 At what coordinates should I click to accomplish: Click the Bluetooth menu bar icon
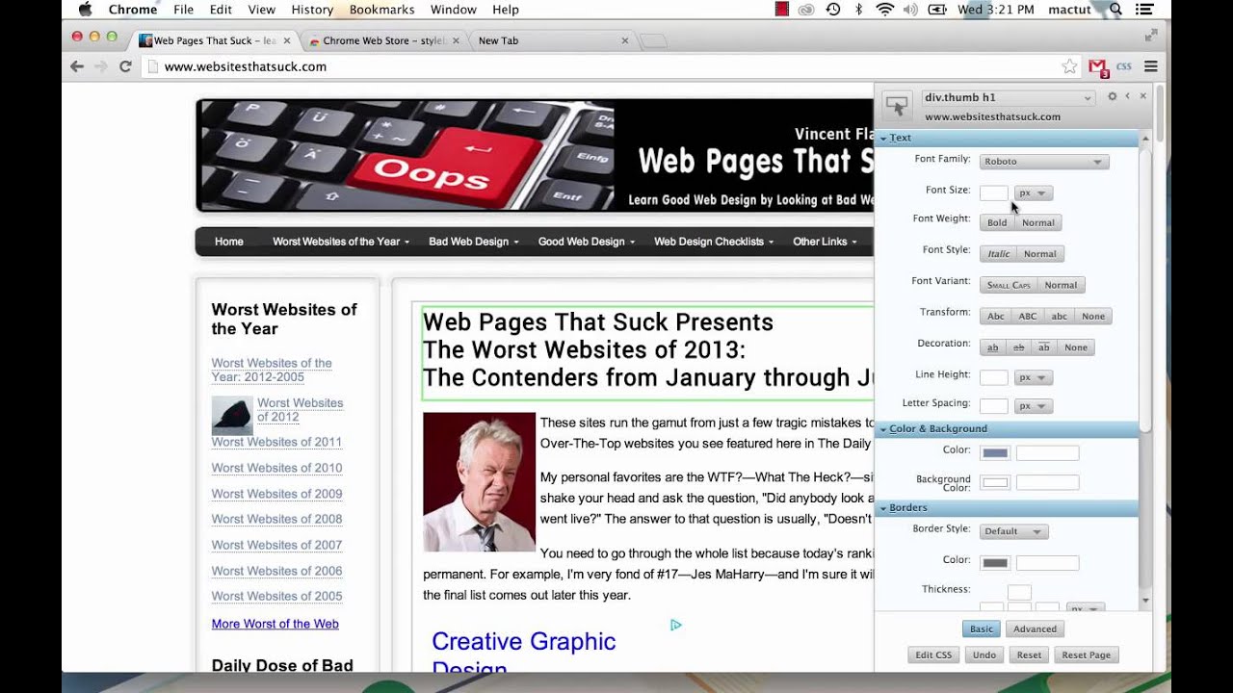[x=859, y=10]
